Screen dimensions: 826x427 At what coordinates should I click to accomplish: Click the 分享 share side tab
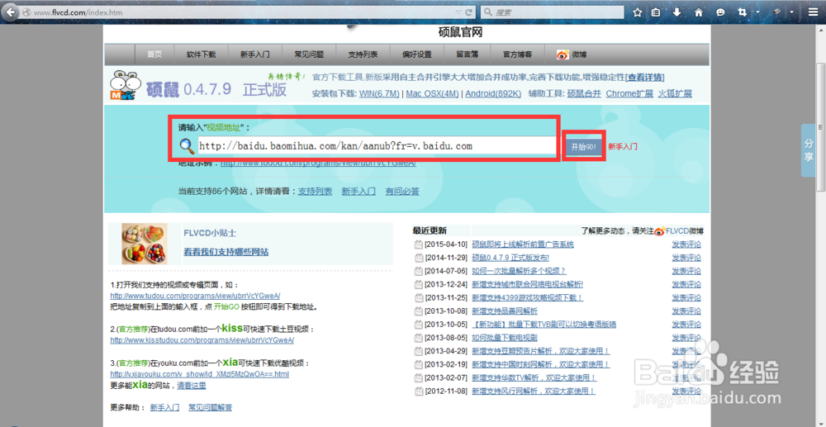809,150
